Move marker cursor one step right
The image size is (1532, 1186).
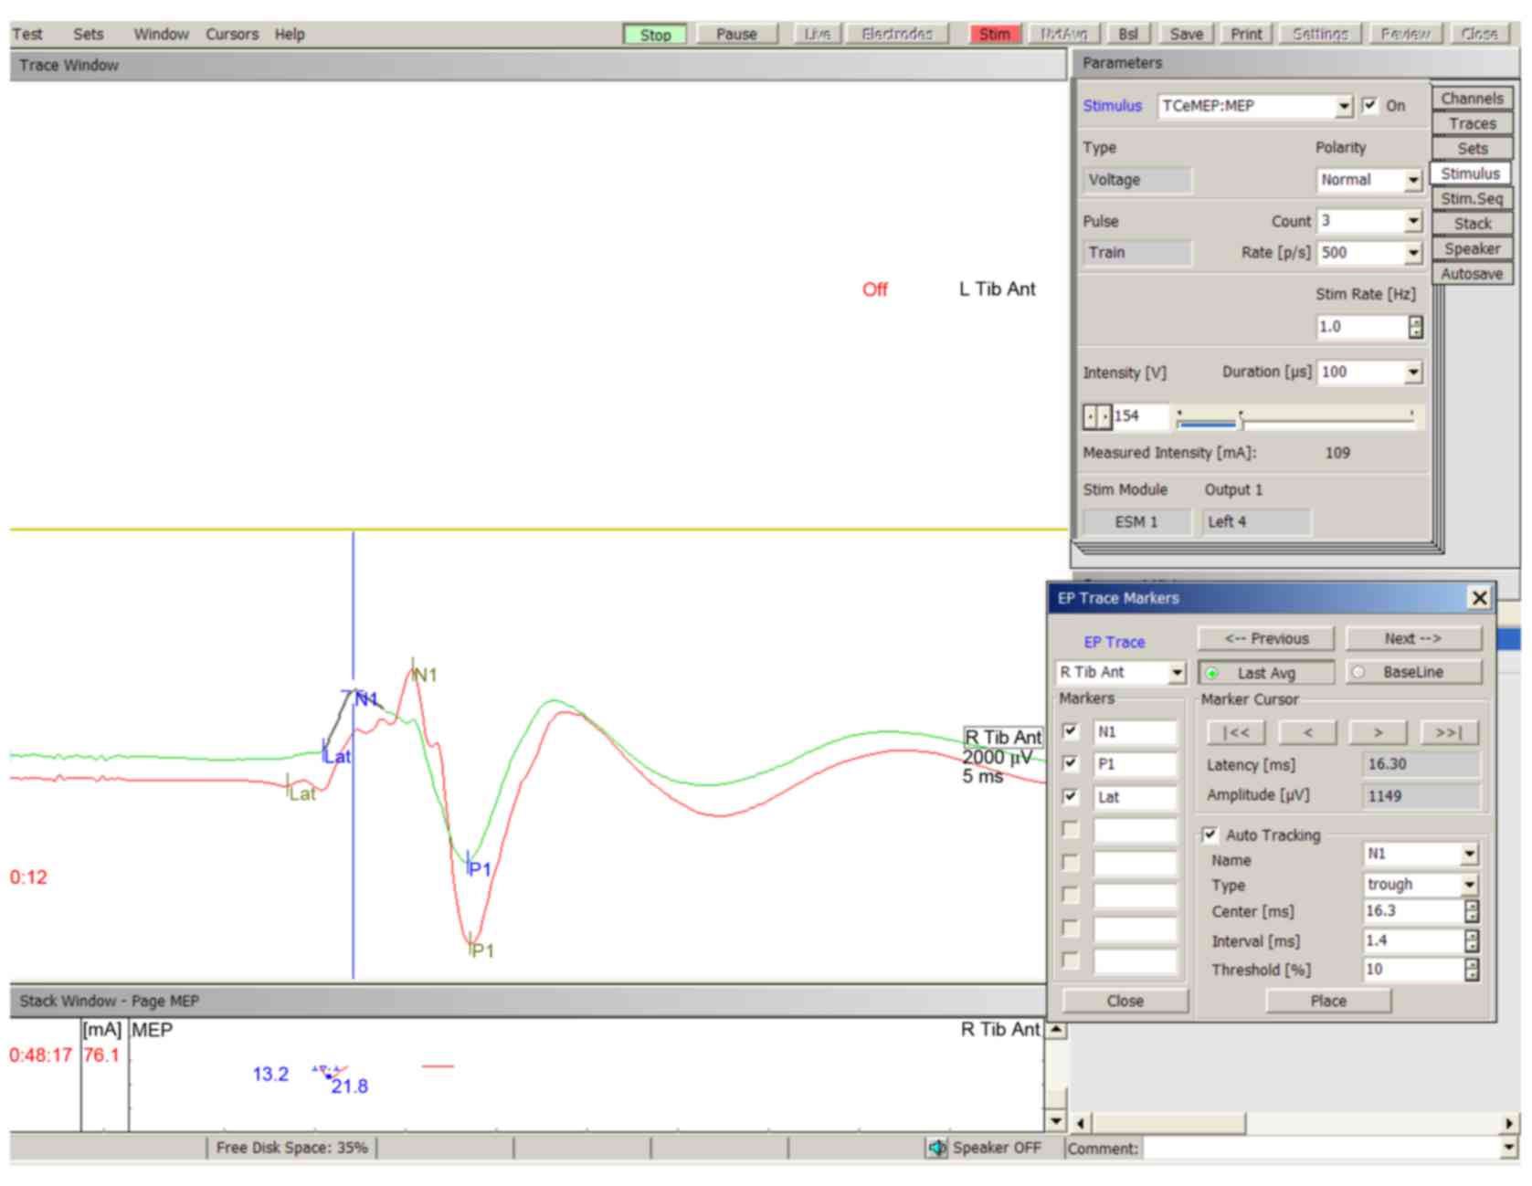1378,732
